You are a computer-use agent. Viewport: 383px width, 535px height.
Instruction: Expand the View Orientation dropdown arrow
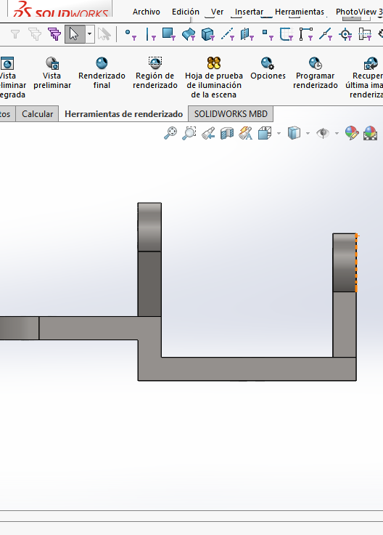tap(279, 134)
